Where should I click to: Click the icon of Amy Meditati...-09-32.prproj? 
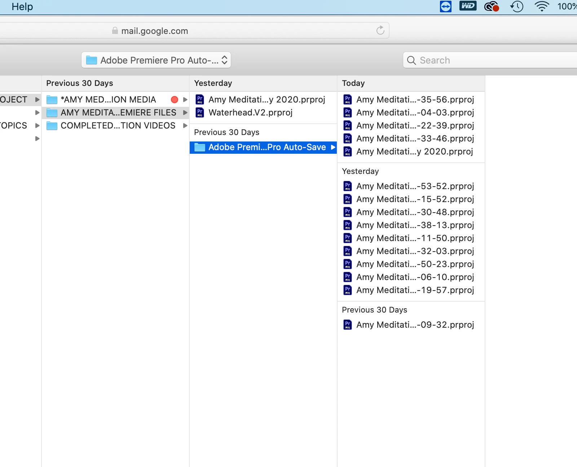pyautogui.click(x=348, y=325)
